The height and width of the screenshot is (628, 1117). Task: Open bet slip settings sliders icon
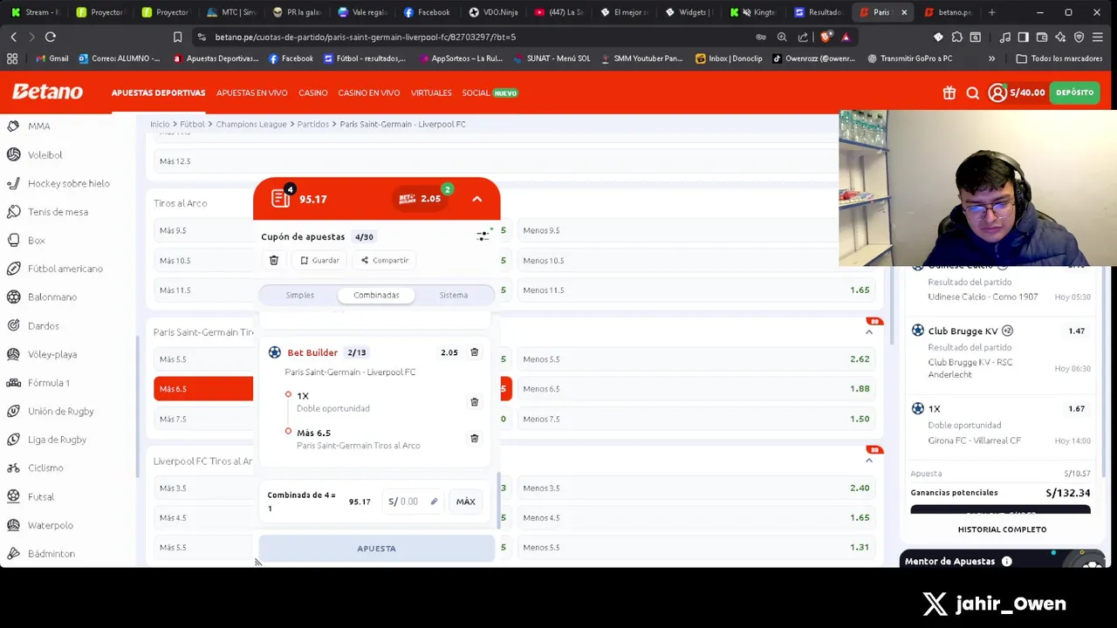pos(483,235)
